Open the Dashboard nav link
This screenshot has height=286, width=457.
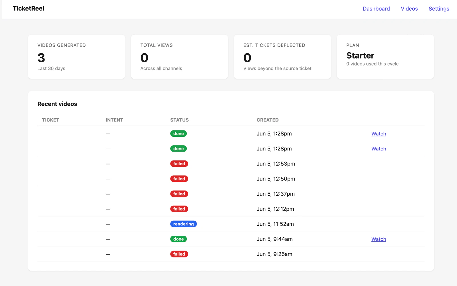(376, 9)
